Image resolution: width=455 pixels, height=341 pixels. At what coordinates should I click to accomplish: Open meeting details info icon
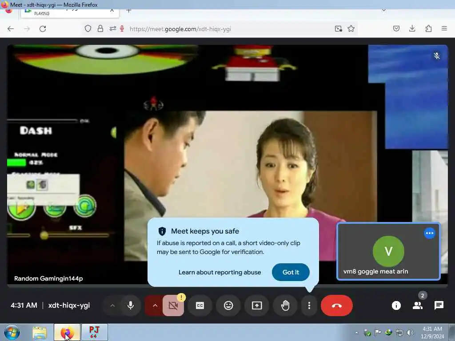point(396,305)
